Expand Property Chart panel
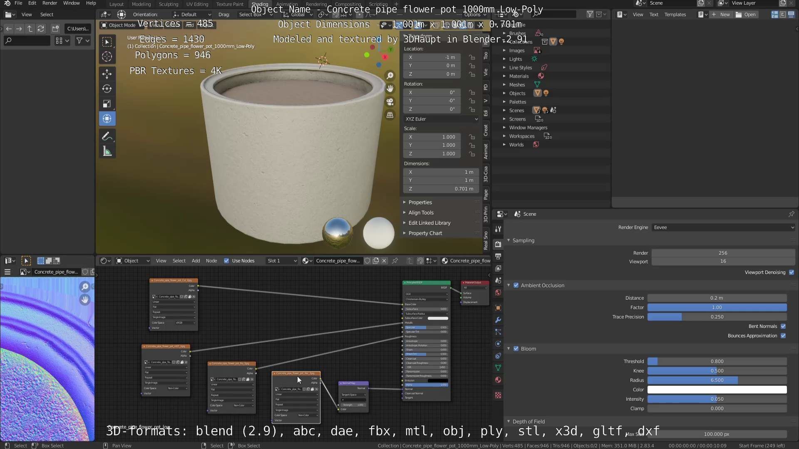 pos(425,233)
